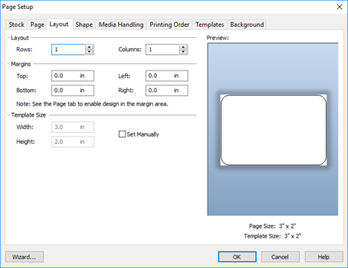The width and height of the screenshot is (348, 268).
Task: Confirm settings with OK button
Action: [237, 257]
